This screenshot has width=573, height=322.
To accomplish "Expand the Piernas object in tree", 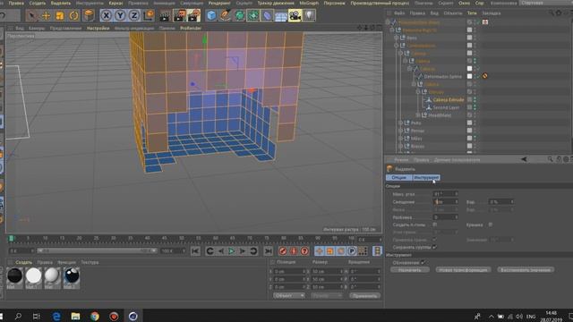I will pyautogui.click(x=401, y=131).
